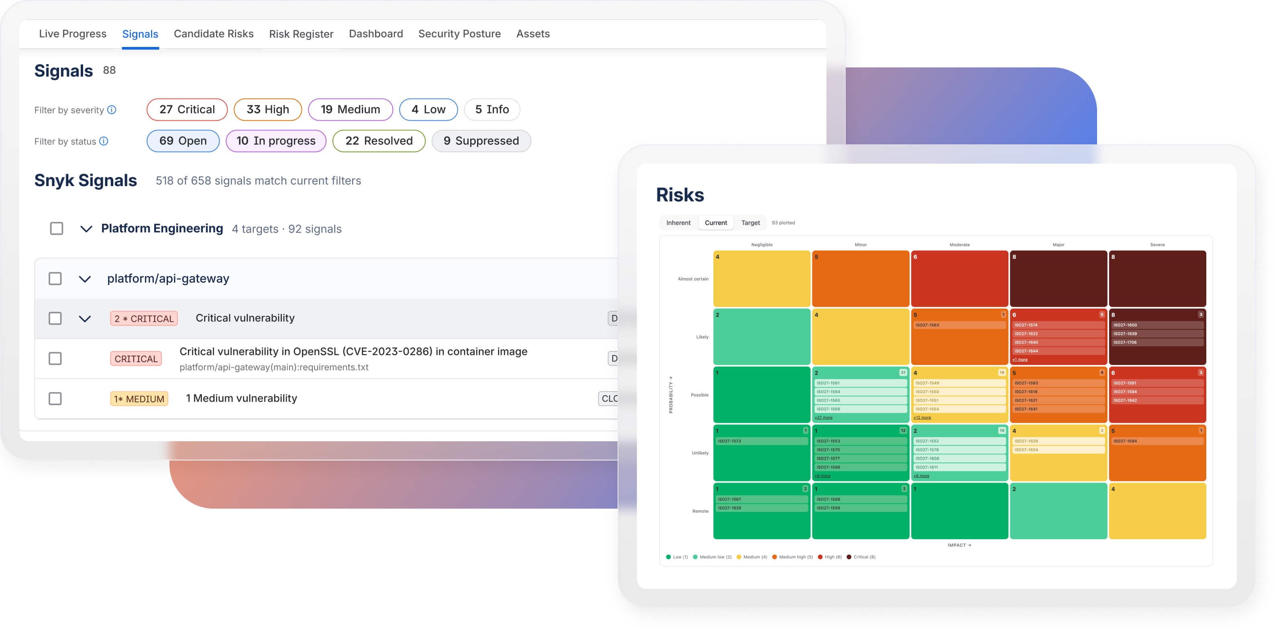The image size is (1285, 637).
Task: Open the severity filter info icon
Action: pyautogui.click(x=112, y=110)
